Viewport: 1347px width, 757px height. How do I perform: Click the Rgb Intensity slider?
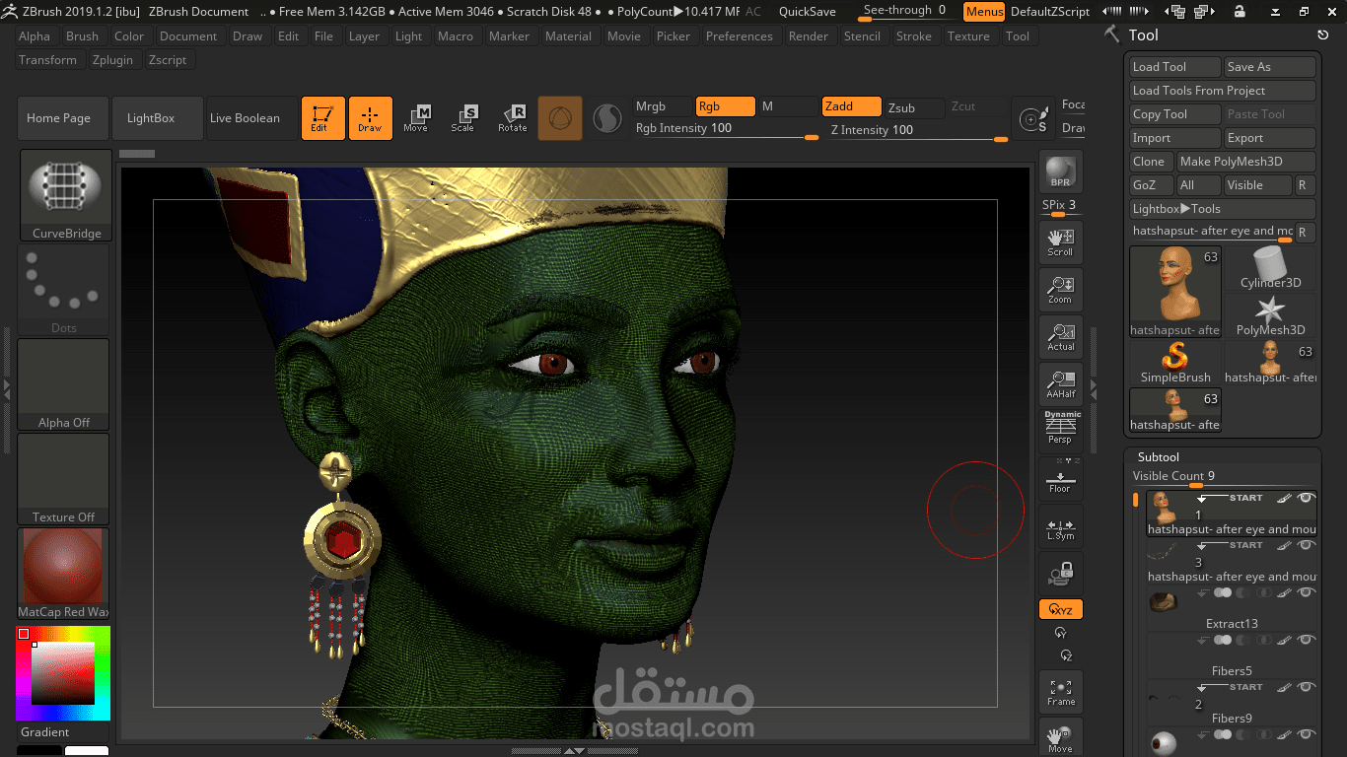726,129
